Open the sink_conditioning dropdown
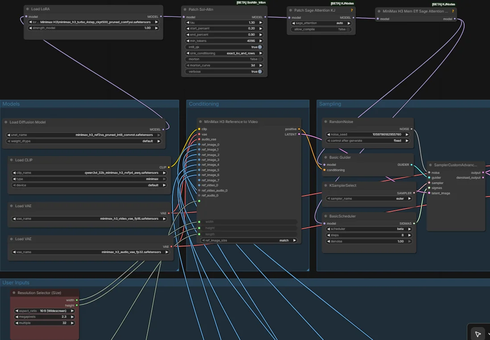This screenshot has width=490, height=340. pos(224,53)
